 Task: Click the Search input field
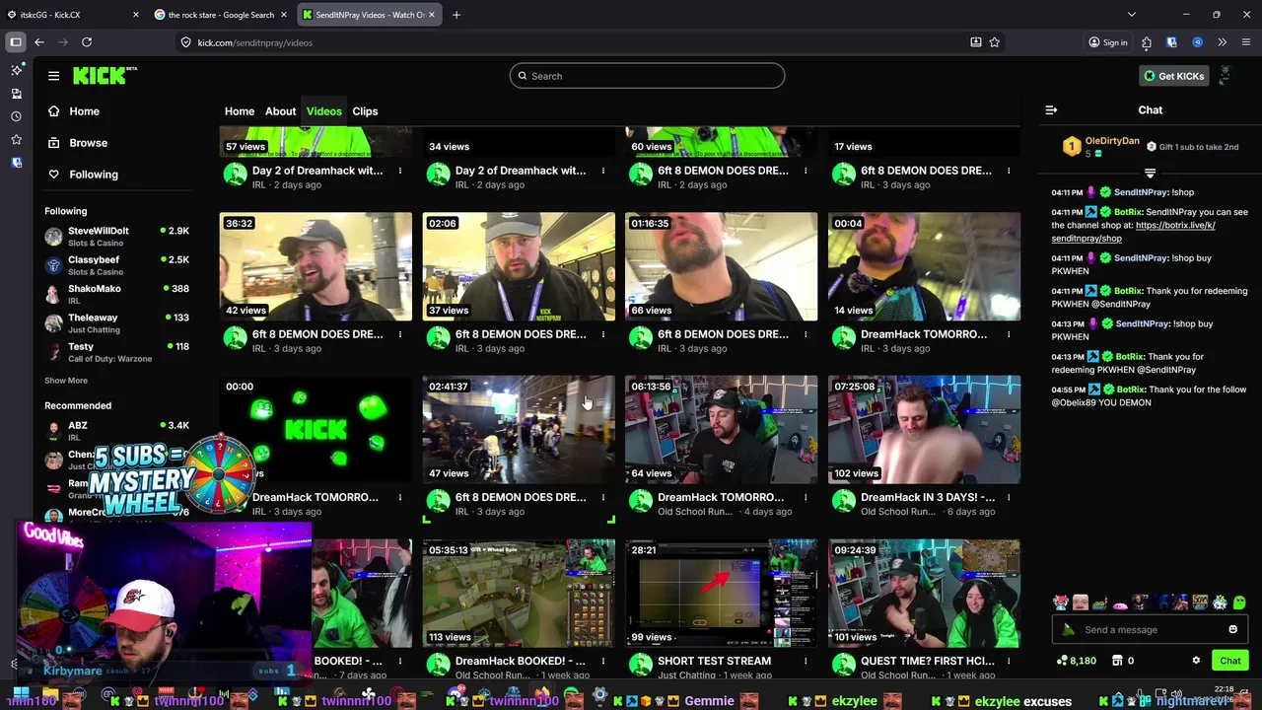tap(647, 76)
